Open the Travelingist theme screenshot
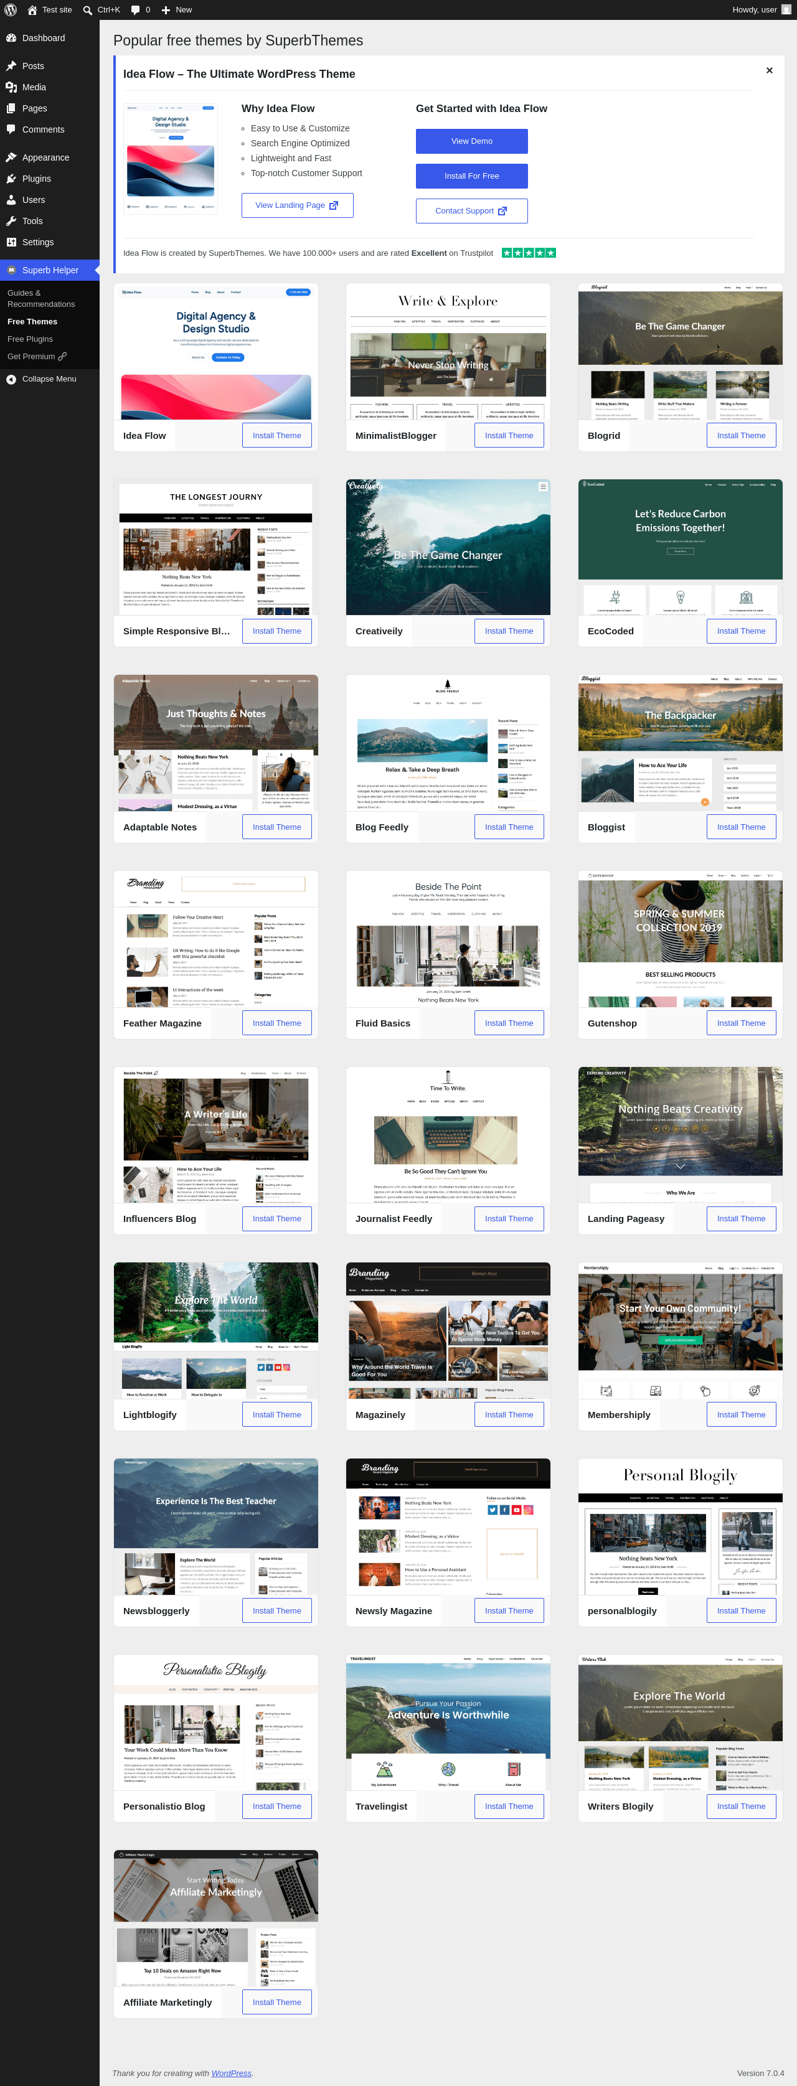This screenshot has height=2086, width=797. 448,1722
